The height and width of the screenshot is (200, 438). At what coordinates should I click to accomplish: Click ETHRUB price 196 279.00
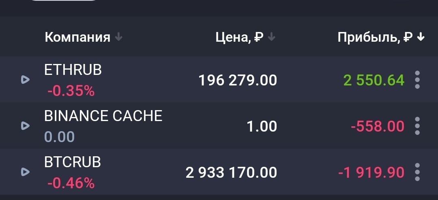pos(238,80)
